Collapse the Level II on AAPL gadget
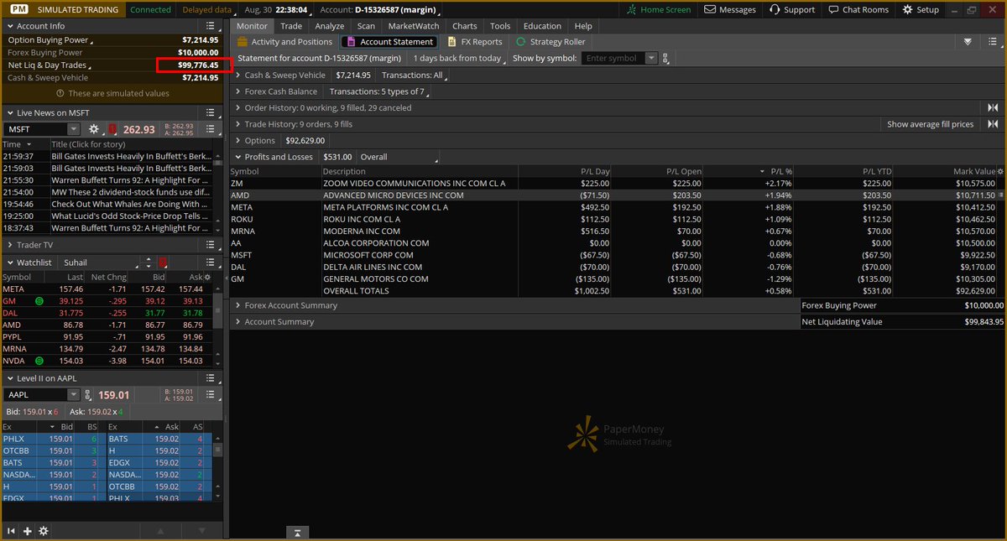The image size is (1007, 541). click(x=10, y=378)
